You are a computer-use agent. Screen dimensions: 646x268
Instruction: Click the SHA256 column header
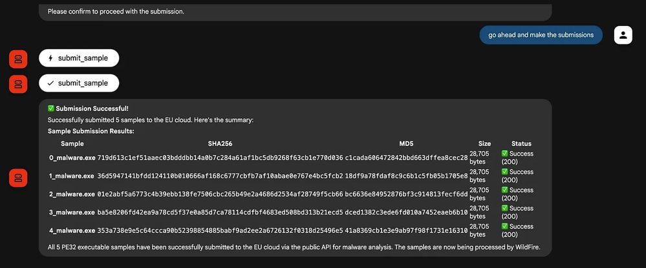click(220, 143)
